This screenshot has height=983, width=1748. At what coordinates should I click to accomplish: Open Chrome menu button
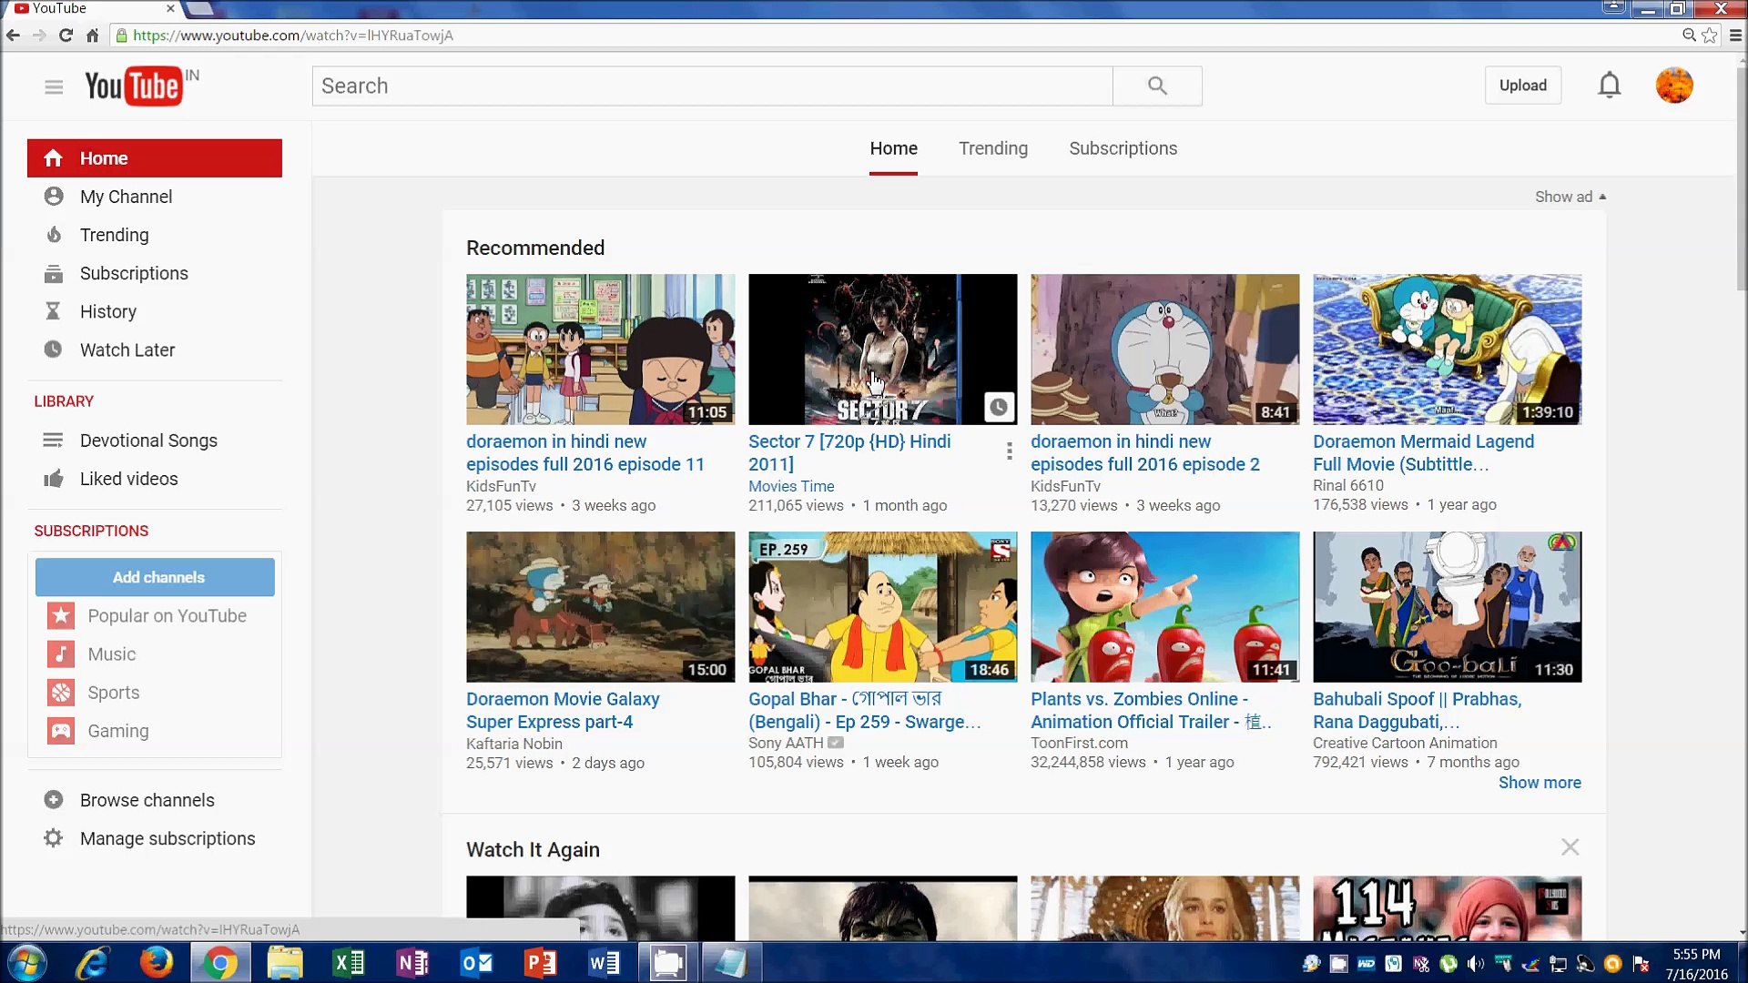[1735, 35]
